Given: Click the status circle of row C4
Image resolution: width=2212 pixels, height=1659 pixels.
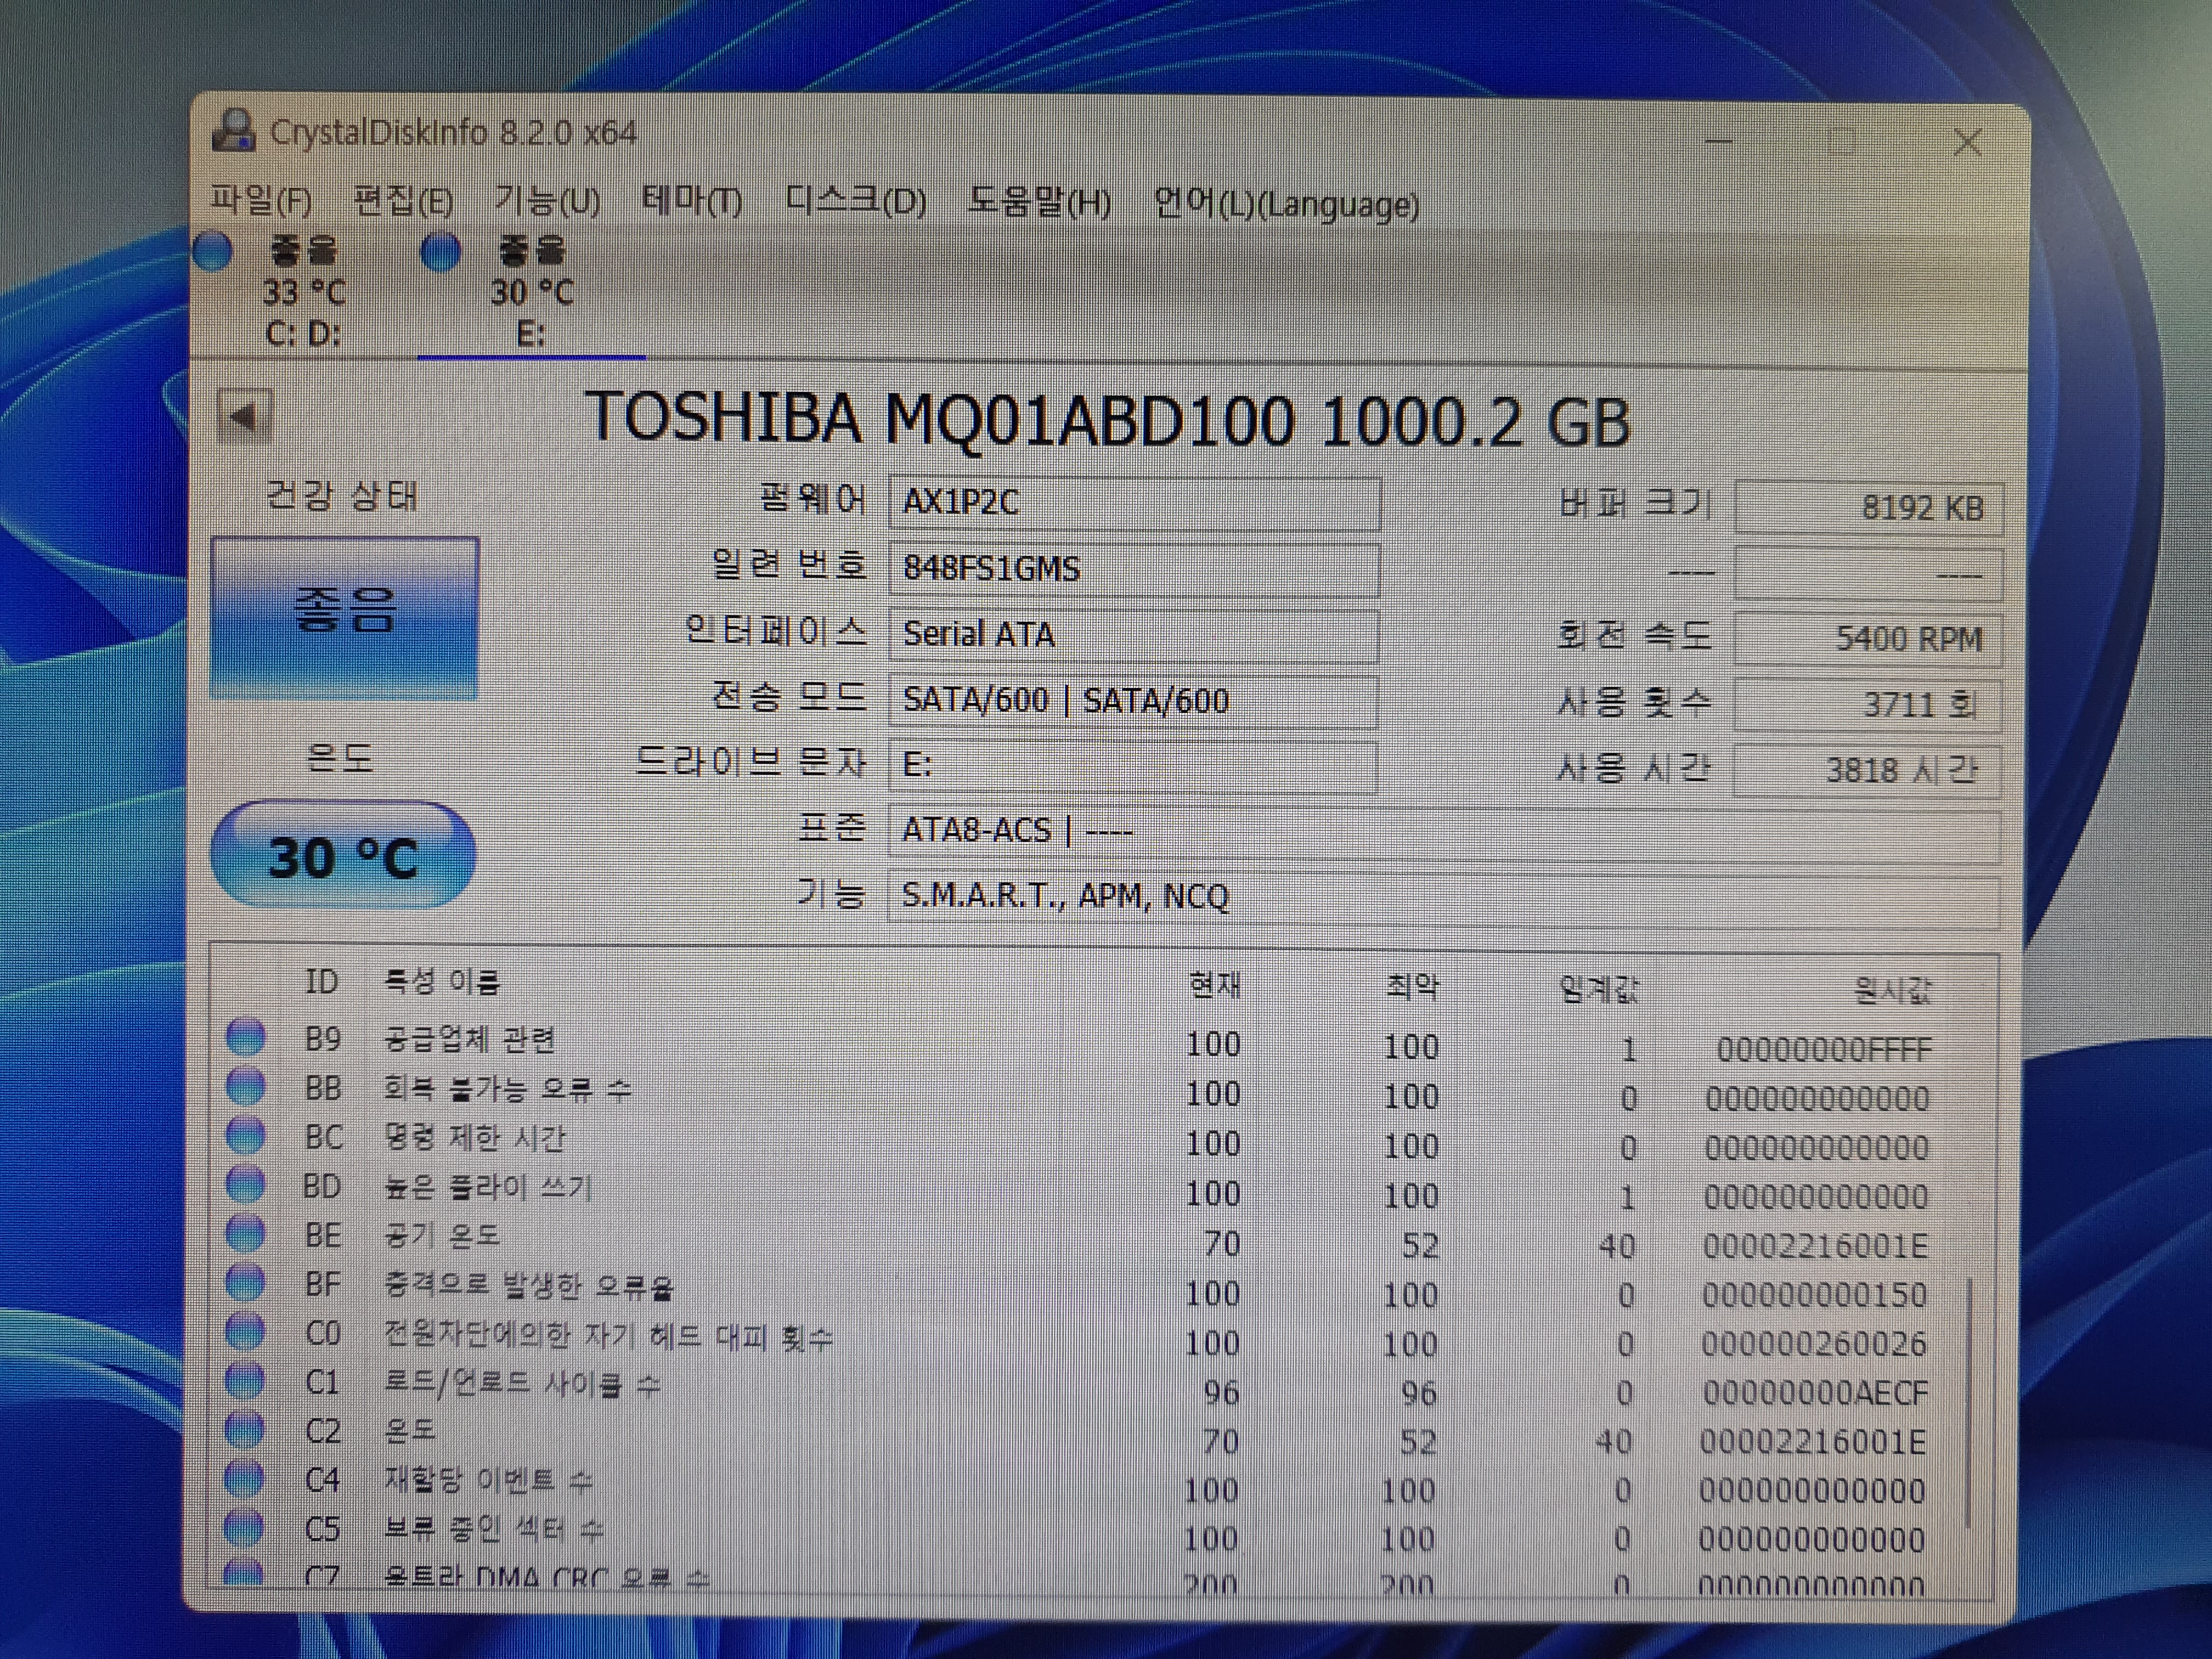Looking at the screenshot, I should click(x=244, y=1478).
